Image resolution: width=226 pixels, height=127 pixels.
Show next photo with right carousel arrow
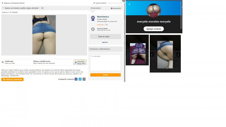178,54
